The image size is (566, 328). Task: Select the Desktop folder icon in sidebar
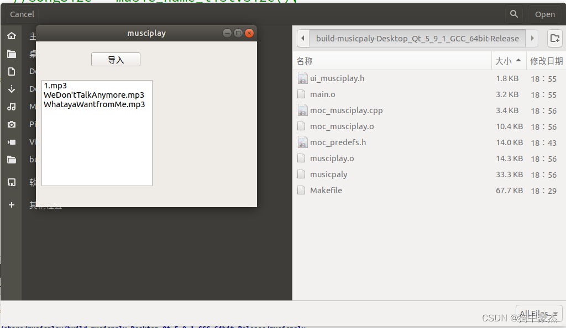(12, 54)
